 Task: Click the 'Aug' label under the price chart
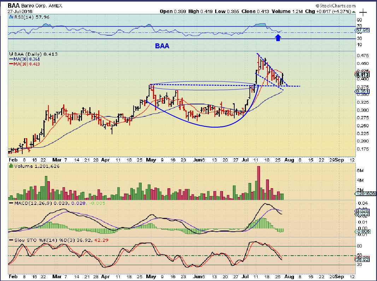click(289, 160)
